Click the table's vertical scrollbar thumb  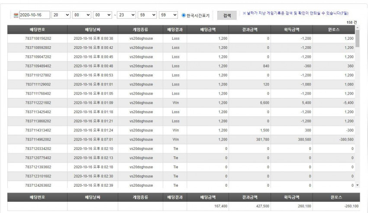[358, 38]
